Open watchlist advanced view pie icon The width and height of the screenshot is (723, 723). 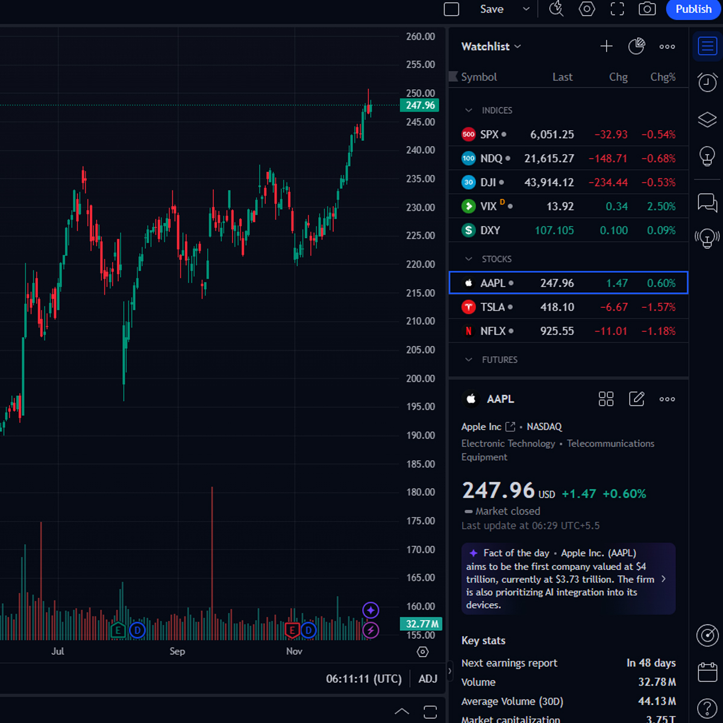point(637,46)
